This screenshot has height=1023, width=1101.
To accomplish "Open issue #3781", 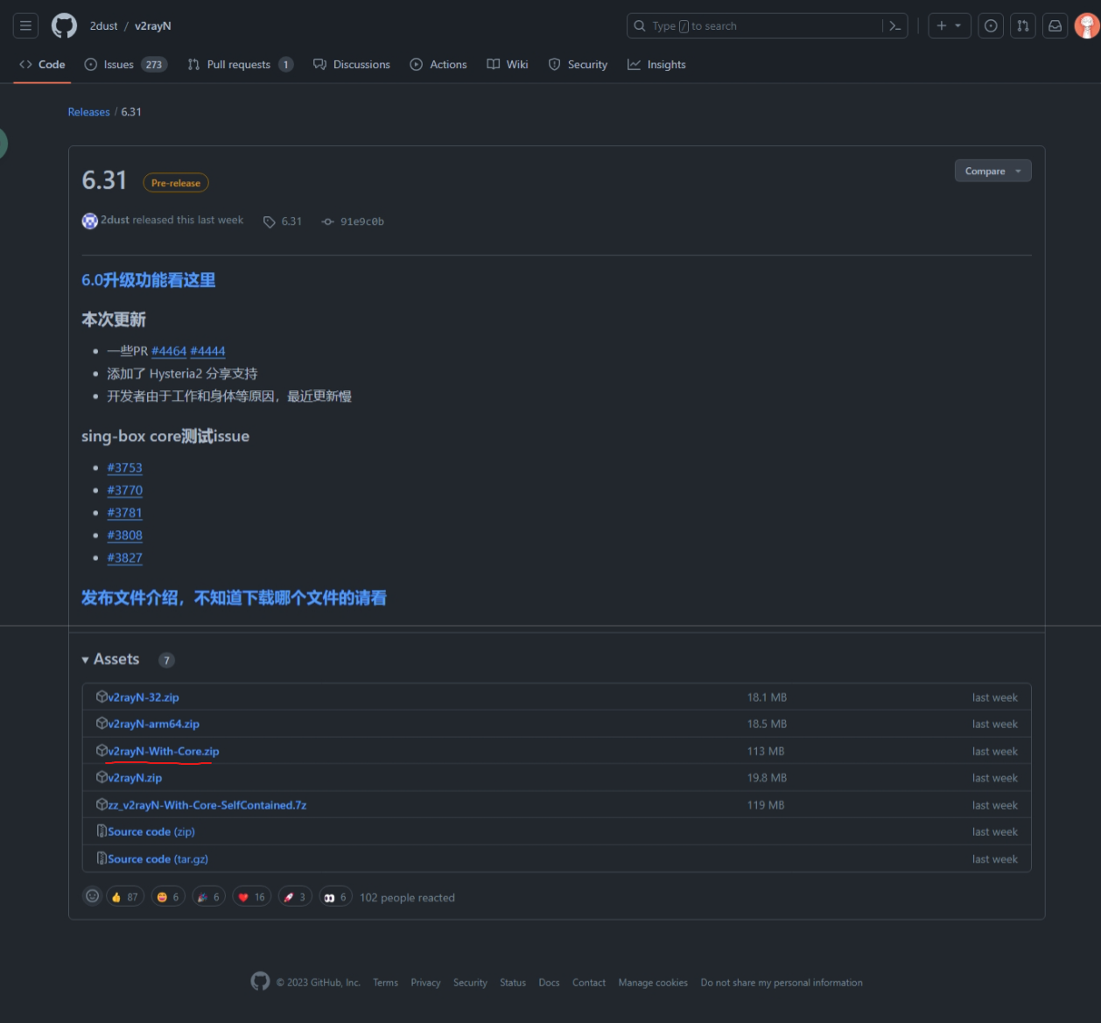I will 124,513.
